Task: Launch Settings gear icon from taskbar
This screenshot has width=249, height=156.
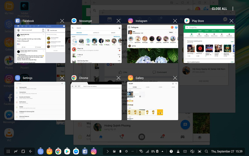Action: tap(40, 151)
